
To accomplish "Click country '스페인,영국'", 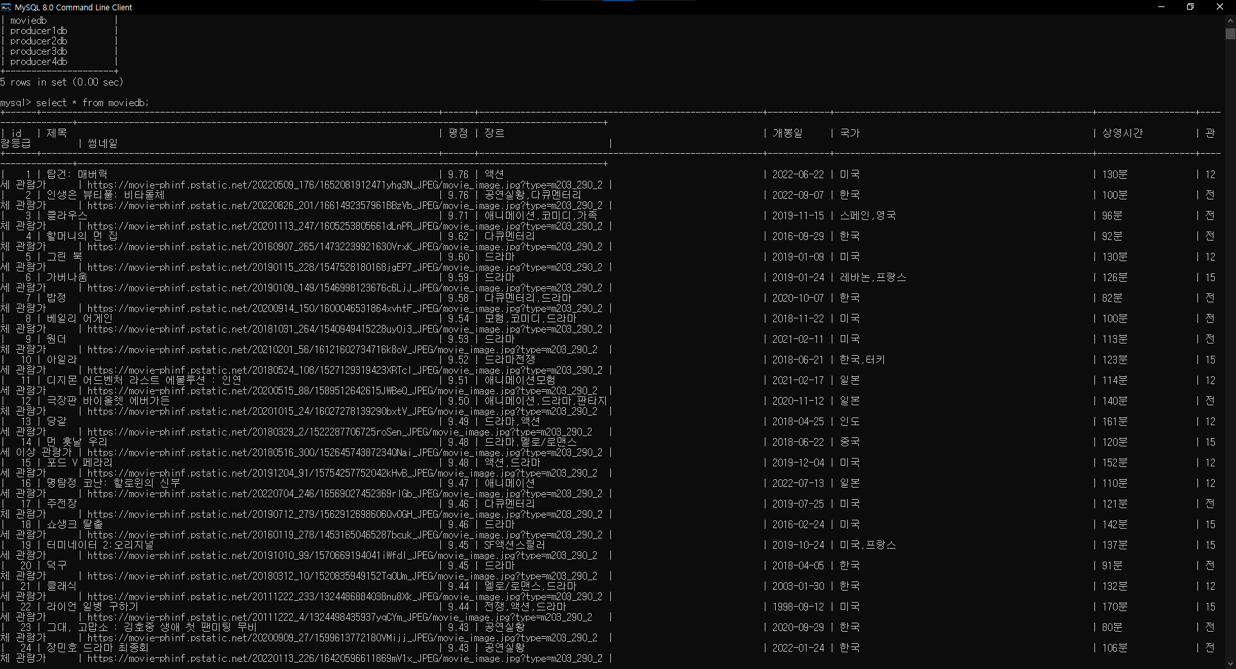I will 868,215.
